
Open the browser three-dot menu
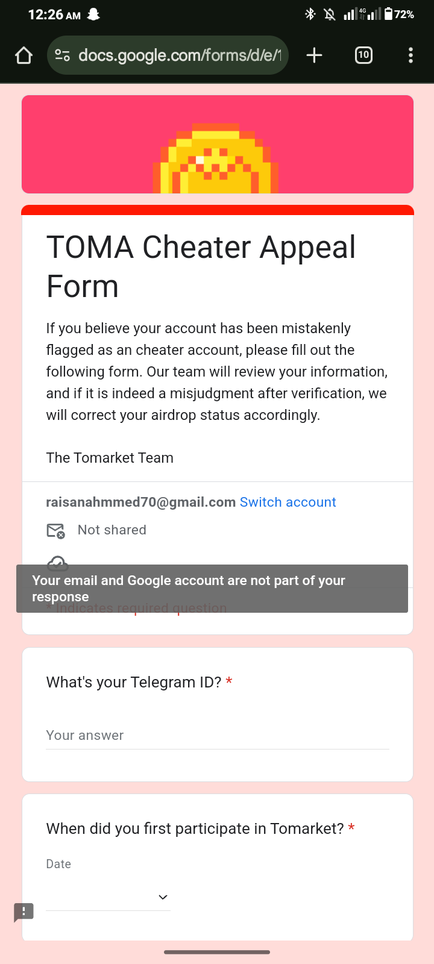coord(410,55)
